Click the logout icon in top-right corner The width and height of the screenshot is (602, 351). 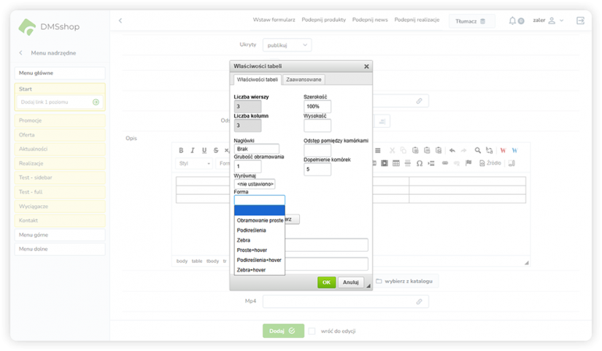pos(580,20)
